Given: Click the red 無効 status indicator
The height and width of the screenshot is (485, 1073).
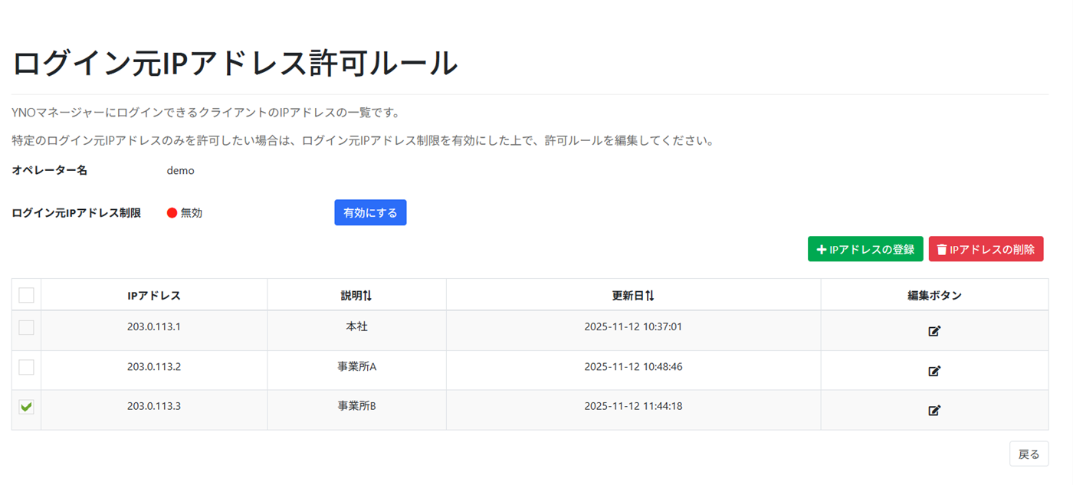Looking at the screenshot, I should tap(172, 212).
